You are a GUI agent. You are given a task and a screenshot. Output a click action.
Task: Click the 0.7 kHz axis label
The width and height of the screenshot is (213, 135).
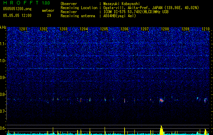(x=3, y=111)
